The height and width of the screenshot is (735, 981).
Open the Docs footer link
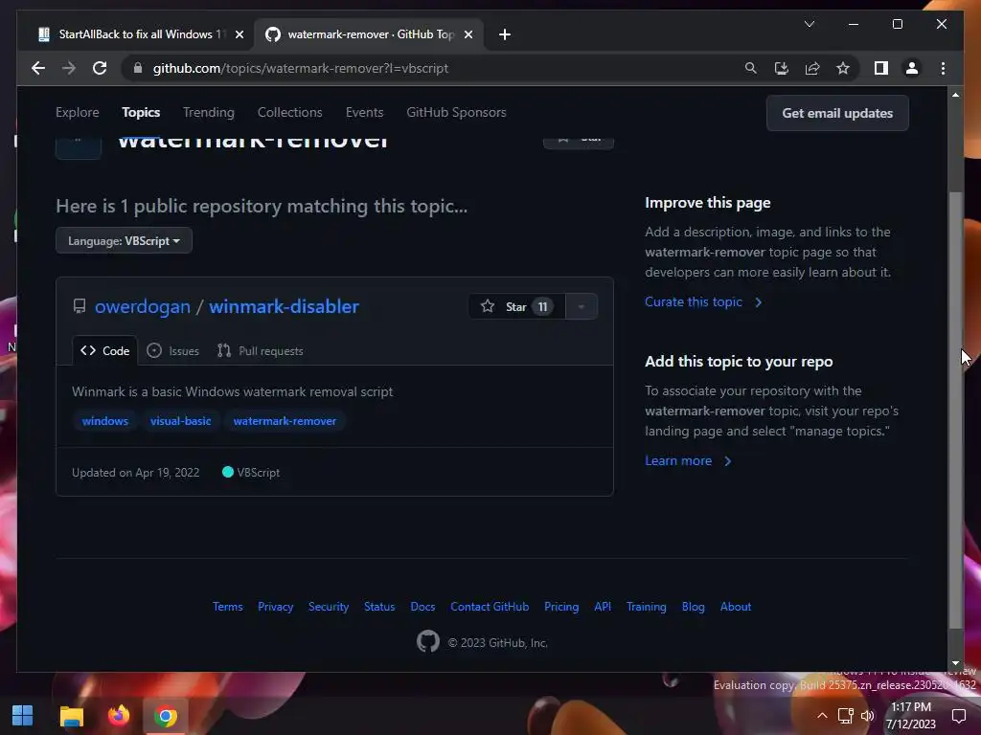tap(422, 606)
